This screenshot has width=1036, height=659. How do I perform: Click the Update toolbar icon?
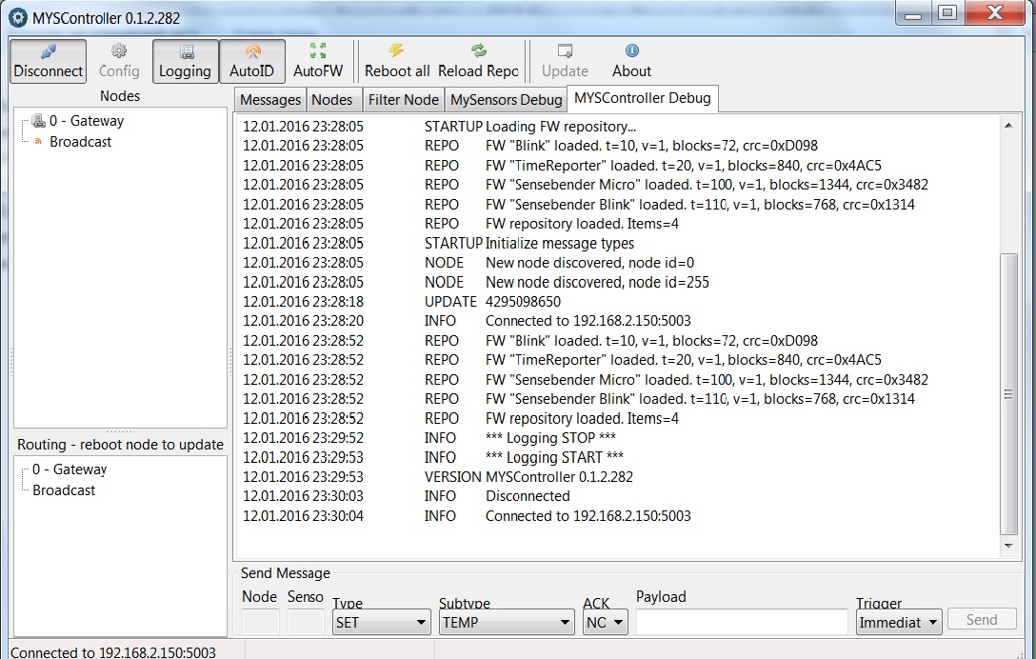coord(565,52)
